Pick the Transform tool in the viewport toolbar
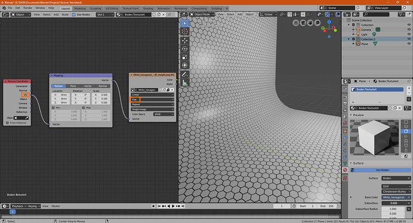The height and width of the screenshot is (223, 413). pos(184,65)
